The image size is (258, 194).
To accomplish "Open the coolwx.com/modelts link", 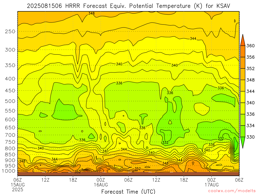I will [x=232, y=191].
